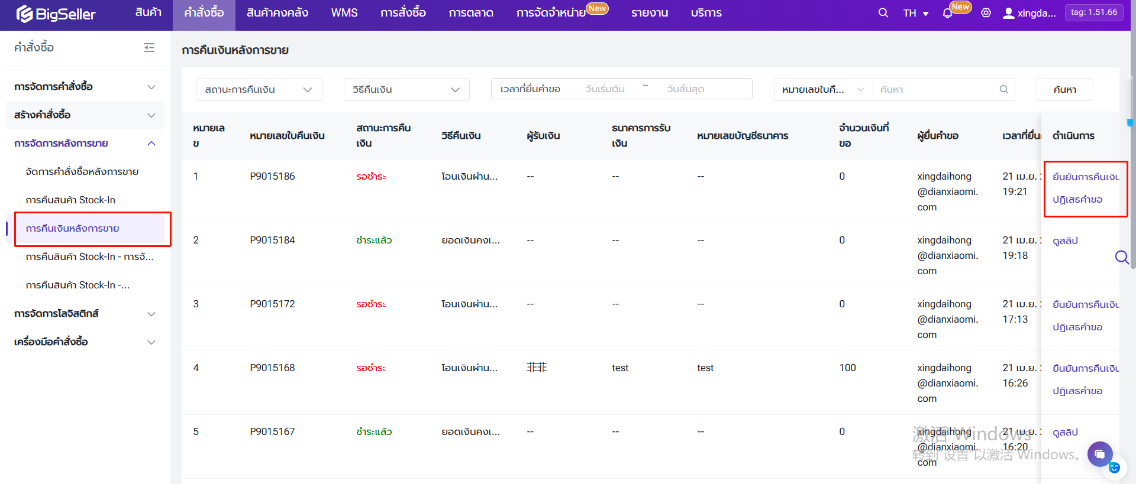Click the magnifier icon in search field
Image resolution: width=1136 pixels, height=484 pixels.
click(x=1003, y=89)
